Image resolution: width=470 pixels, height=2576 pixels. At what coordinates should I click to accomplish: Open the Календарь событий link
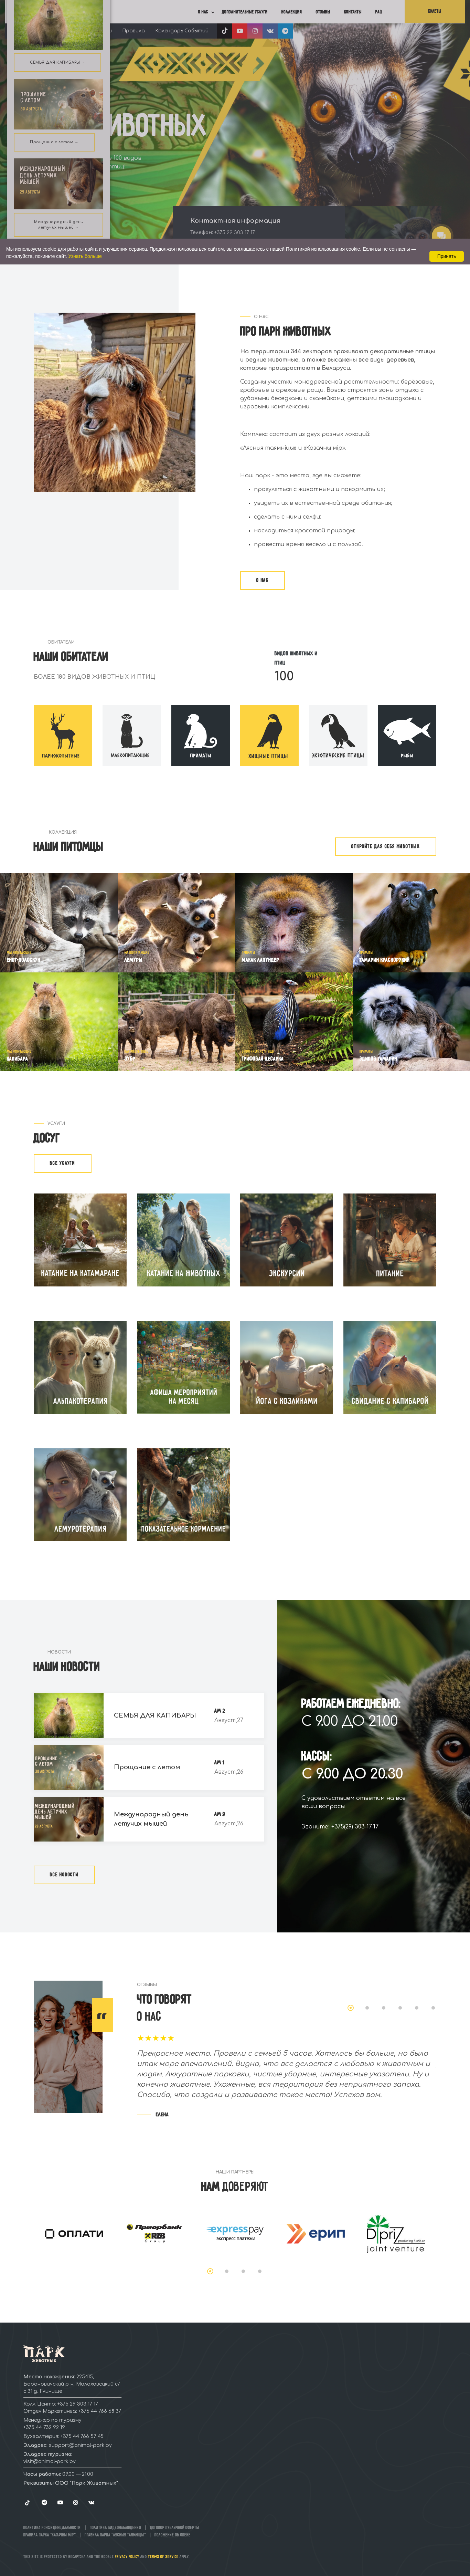pos(182,31)
